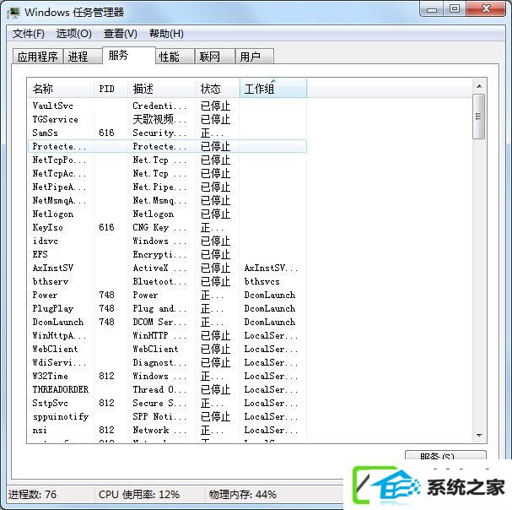512x510 pixels.
Task: Minimize the Task Manager window
Action: (x=432, y=9)
